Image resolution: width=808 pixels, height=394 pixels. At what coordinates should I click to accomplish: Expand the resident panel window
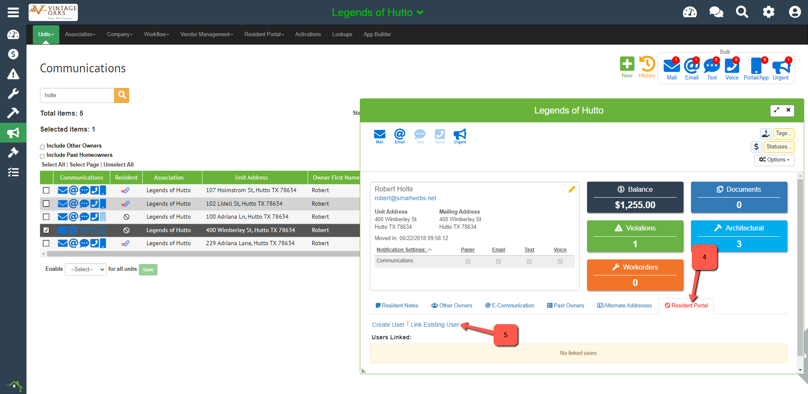coord(776,110)
